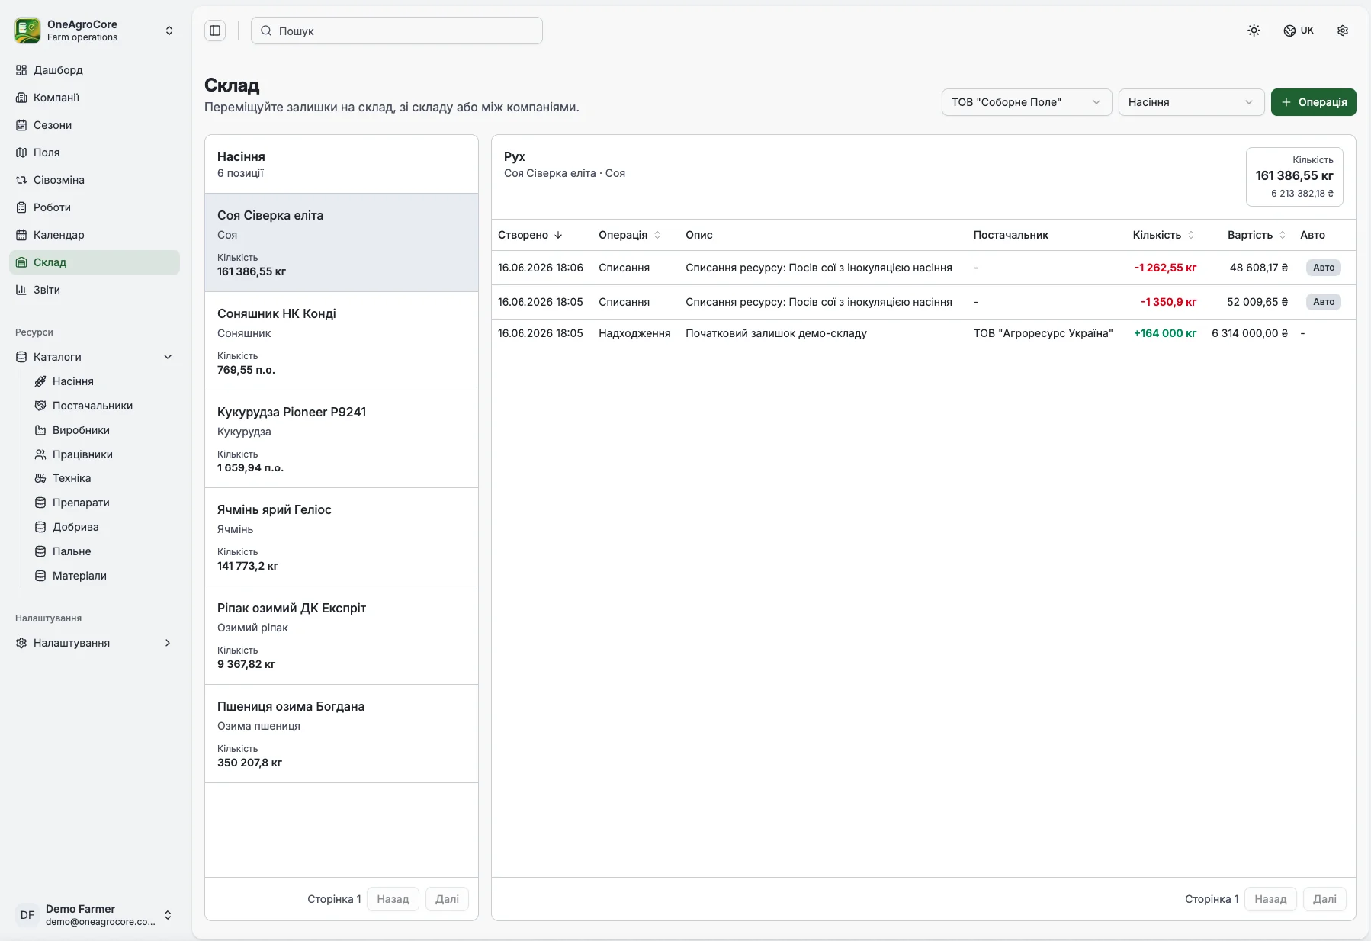Screen dimensions: 1371x941
Task: Click the Авто badge in -1 350,9 кг row
Action: [1324, 302]
